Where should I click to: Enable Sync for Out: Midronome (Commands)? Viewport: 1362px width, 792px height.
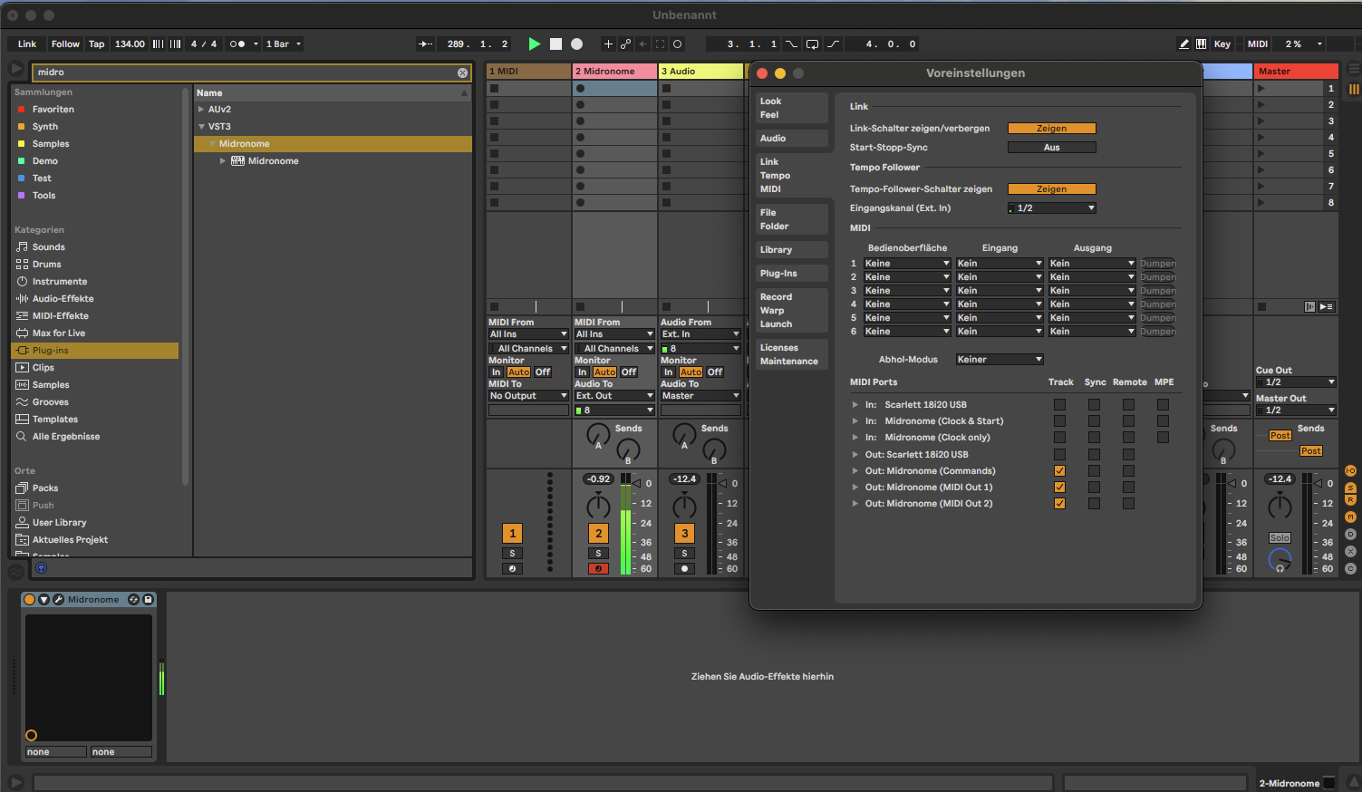click(1094, 471)
